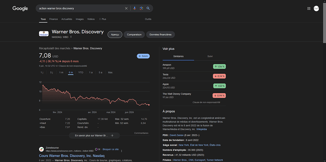The width and height of the screenshot is (326, 162).
Task: Select the Comparaison pill
Action: (134, 34)
